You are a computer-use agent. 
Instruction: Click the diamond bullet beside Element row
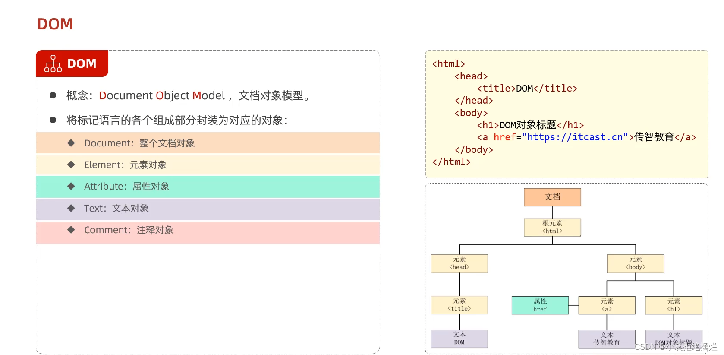coord(71,165)
